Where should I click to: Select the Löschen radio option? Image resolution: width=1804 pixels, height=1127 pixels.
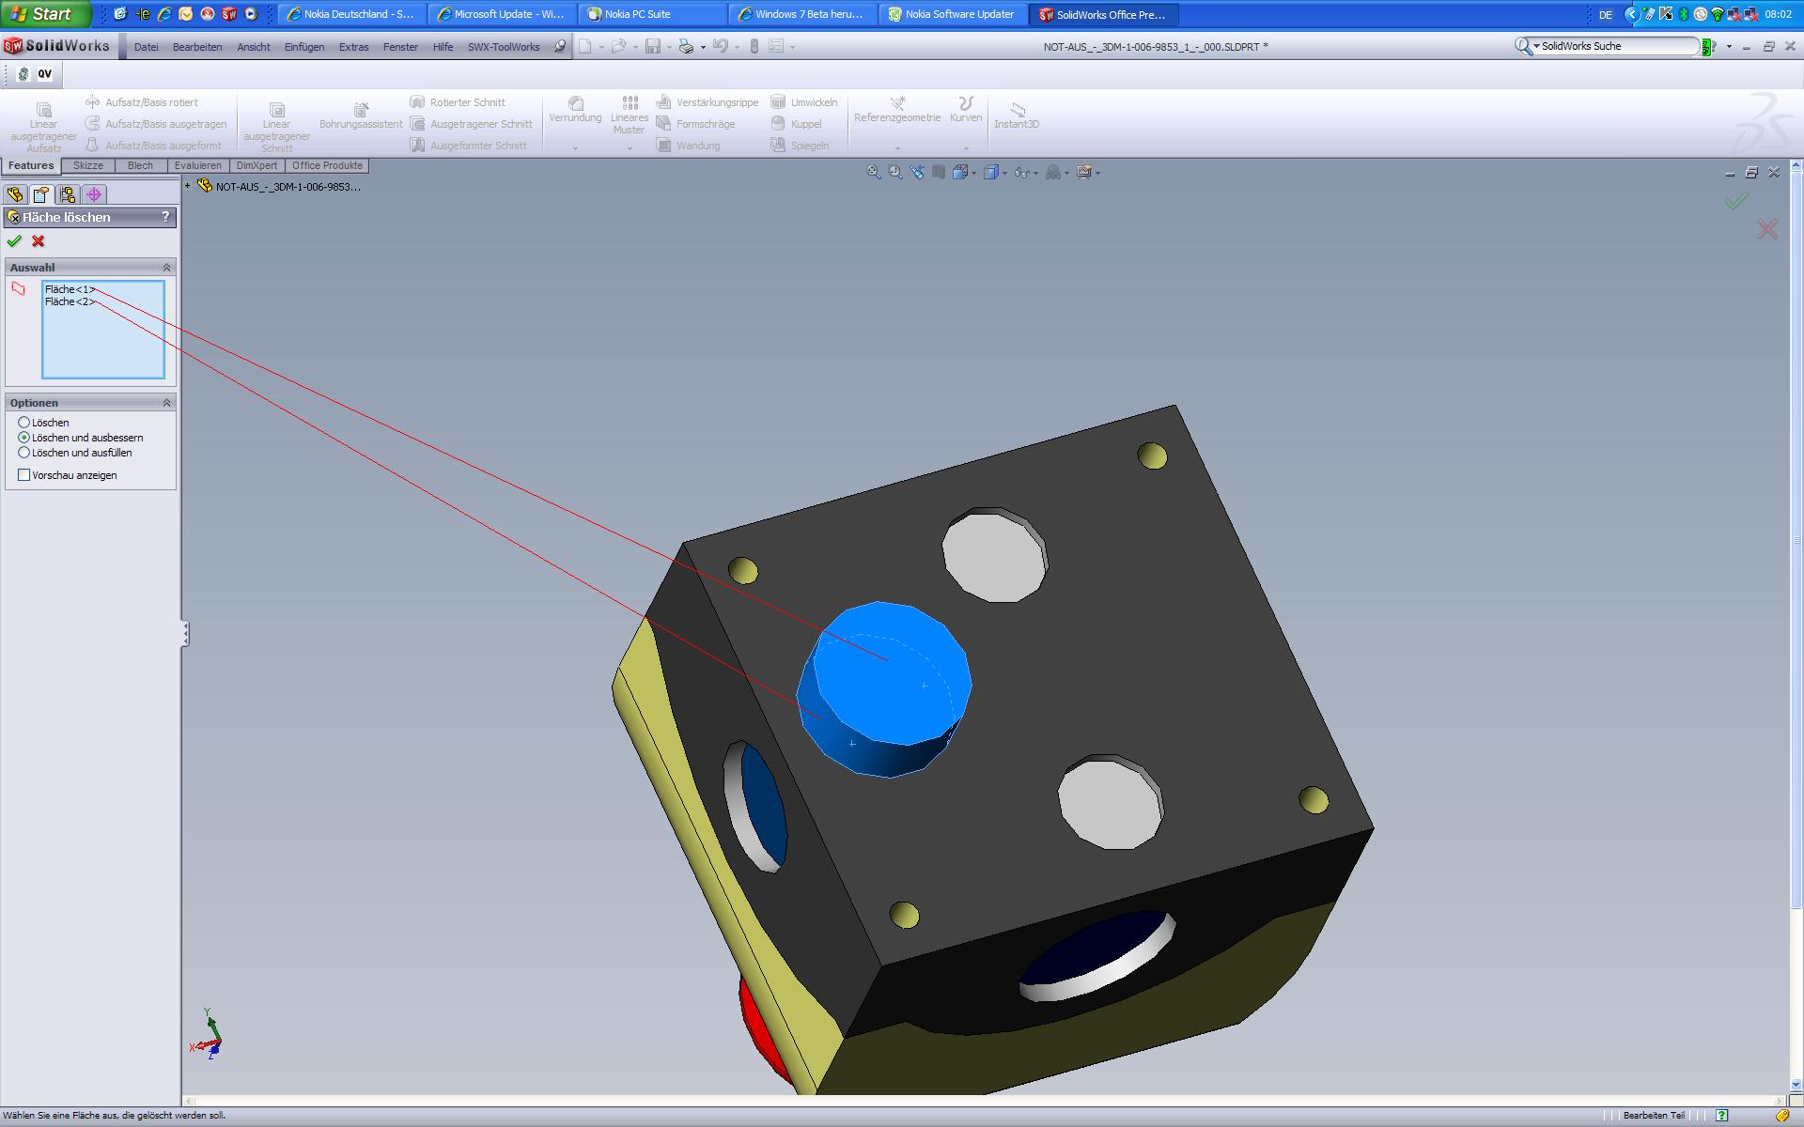[x=24, y=423]
